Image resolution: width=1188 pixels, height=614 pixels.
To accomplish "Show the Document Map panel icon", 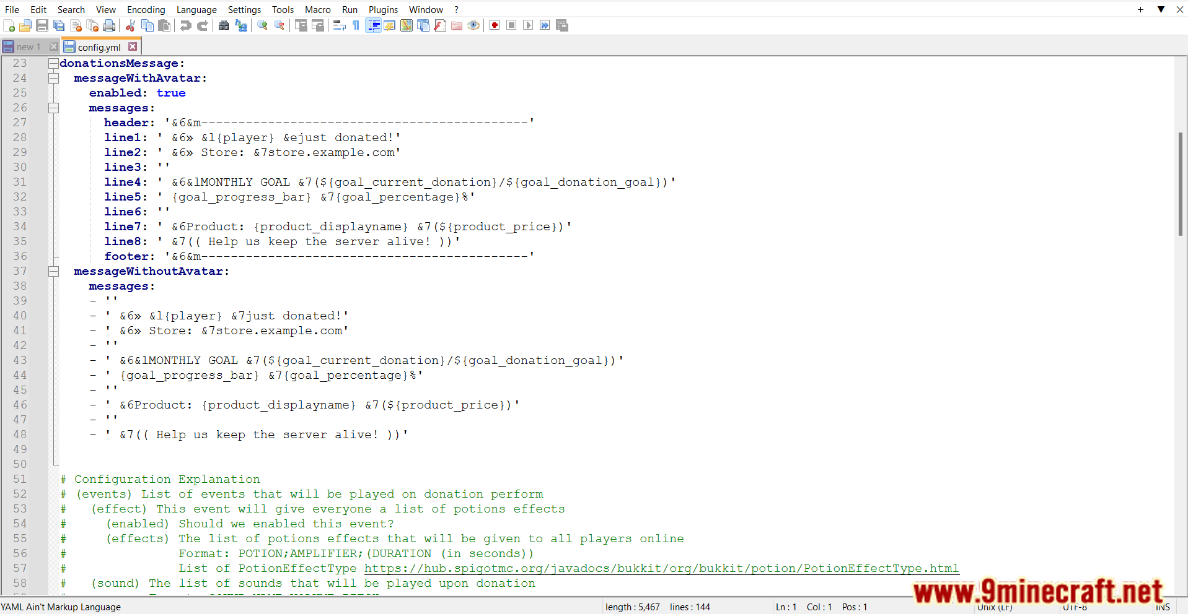I will (x=407, y=25).
